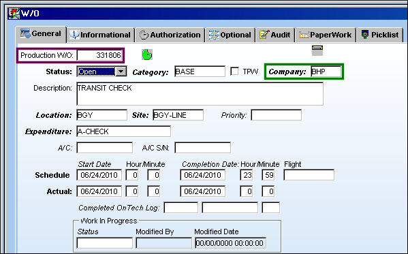Open the Audit tab
Image resolution: width=408 pixels, height=254 pixels.
275,35
